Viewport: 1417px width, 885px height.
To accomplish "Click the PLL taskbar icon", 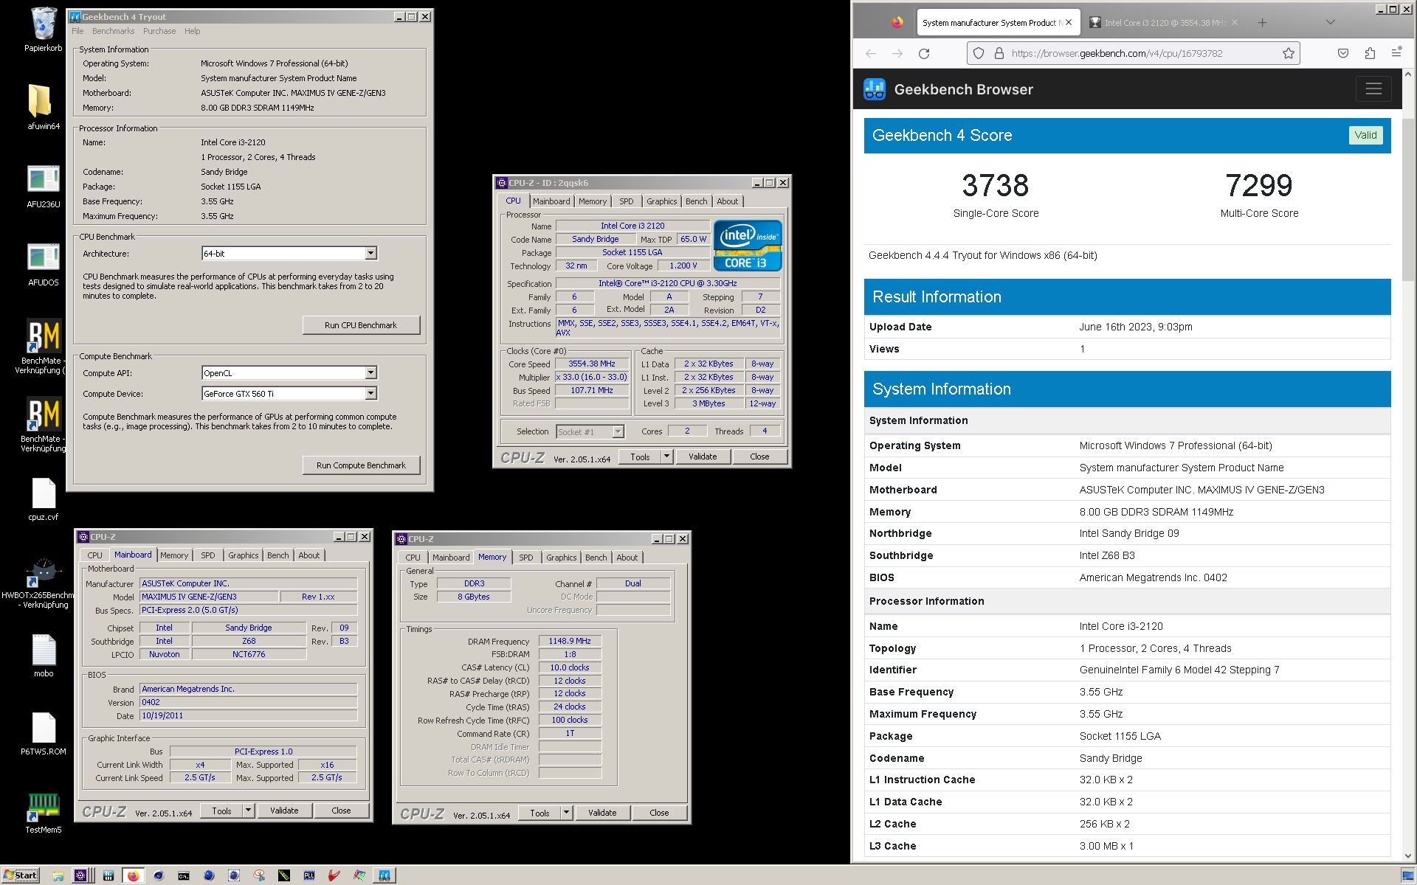I will (309, 875).
